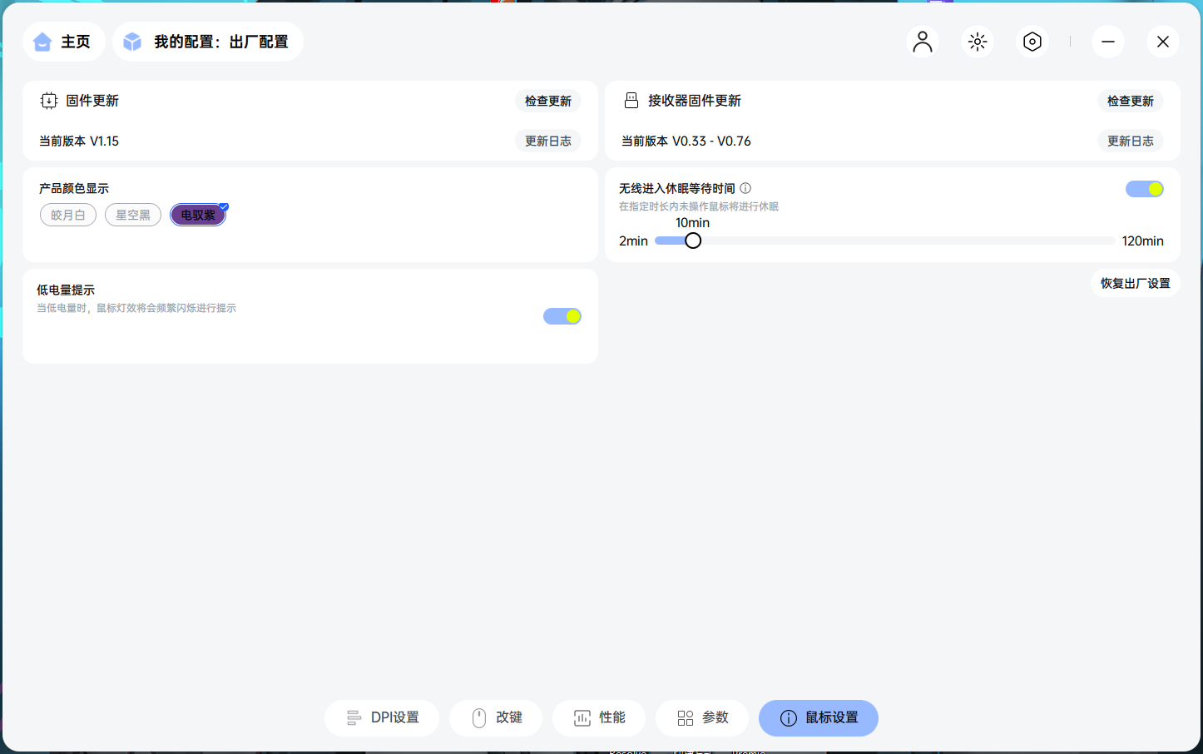This screenshot has width=1203, height=754.
Task: Disable the 低电量提示 switch
Action: [x=562, y=316]
